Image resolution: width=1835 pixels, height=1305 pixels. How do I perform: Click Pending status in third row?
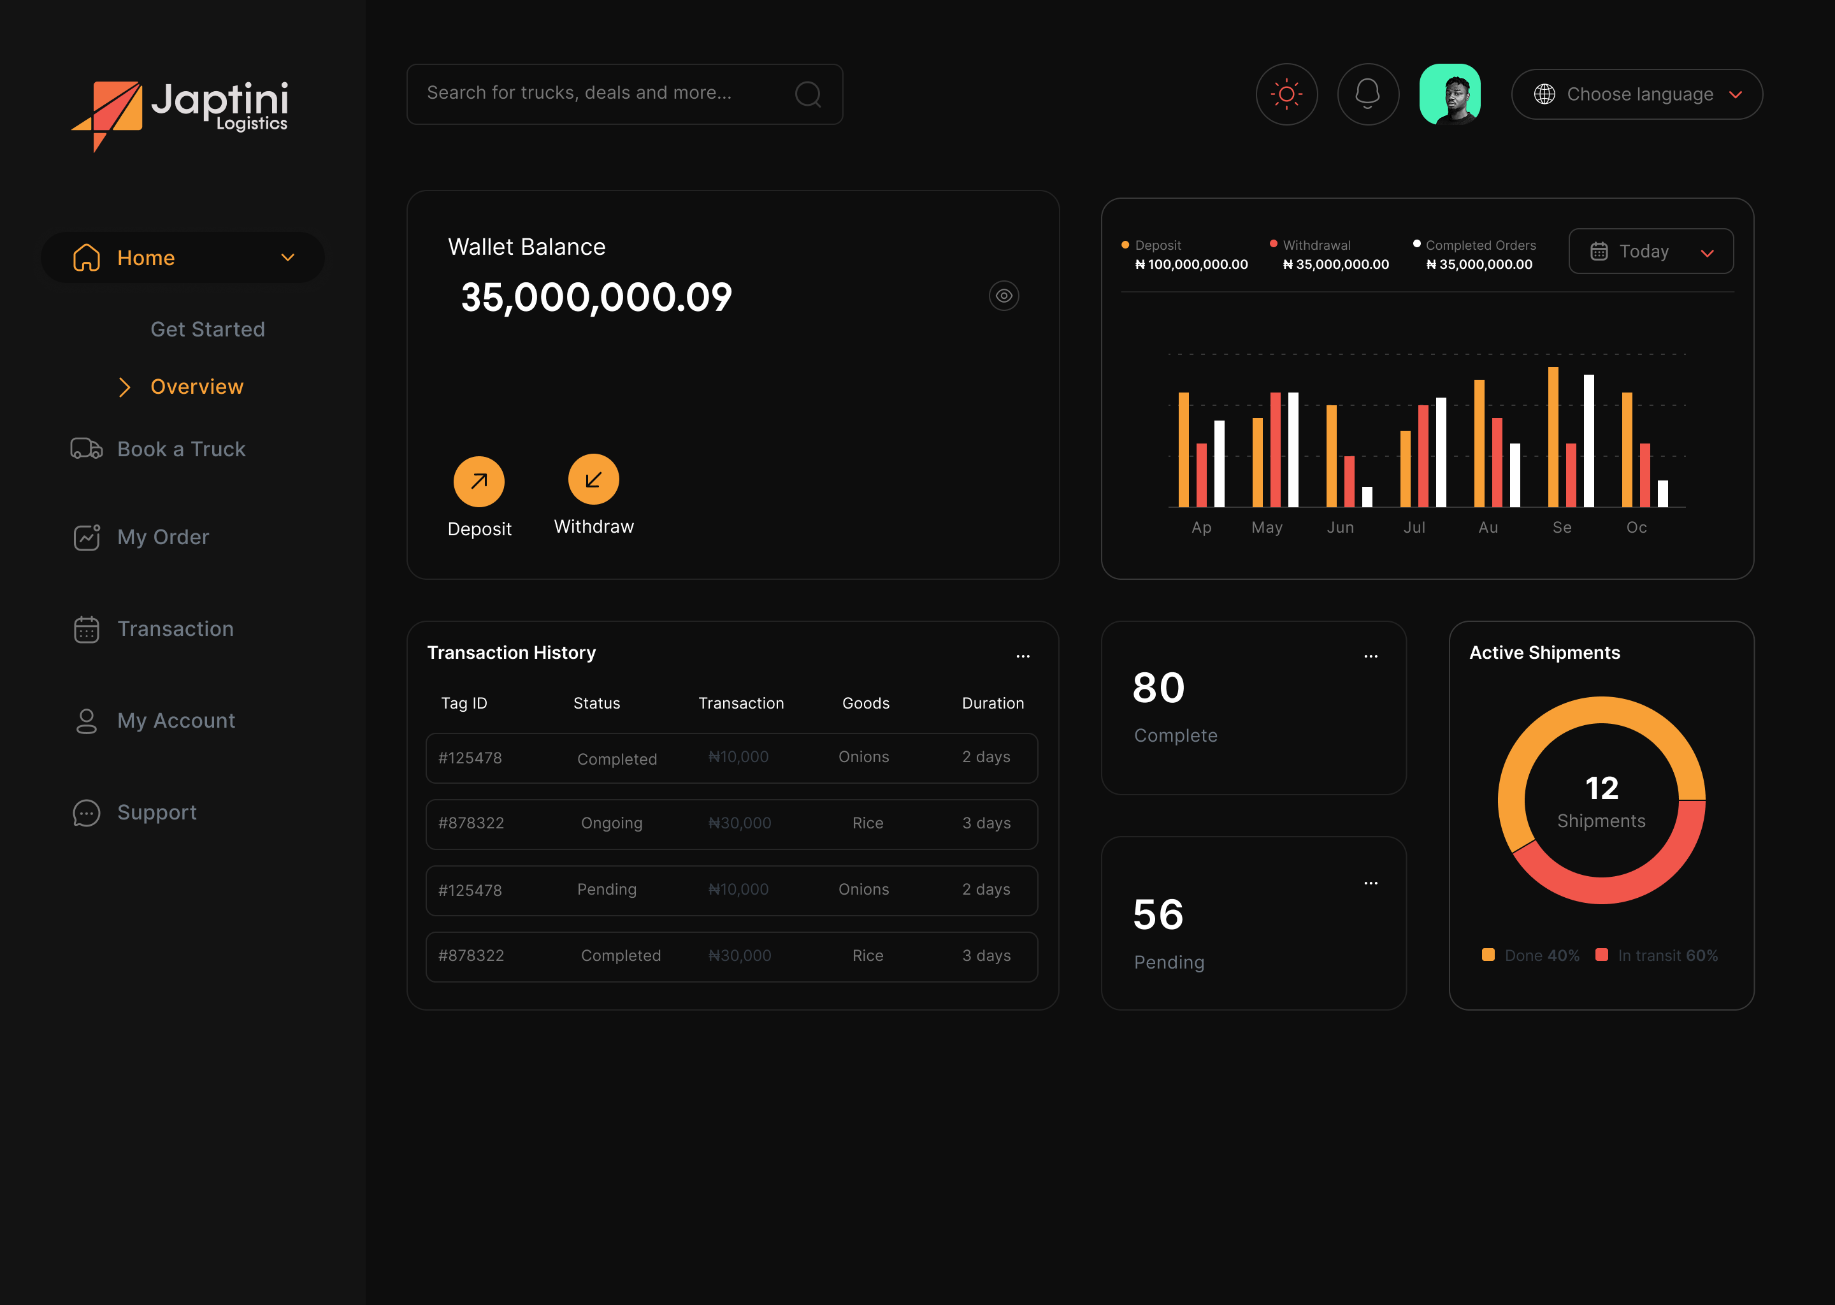607,890
